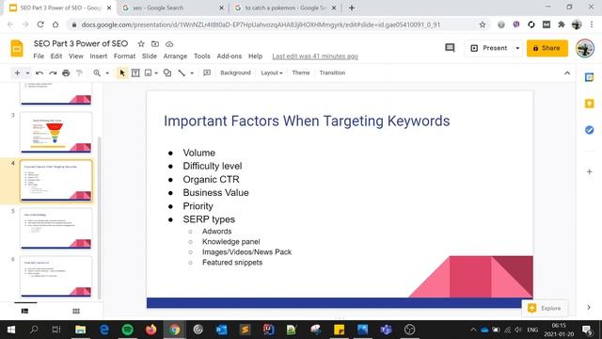Get add-ons with the plus icon

[590, 171]
